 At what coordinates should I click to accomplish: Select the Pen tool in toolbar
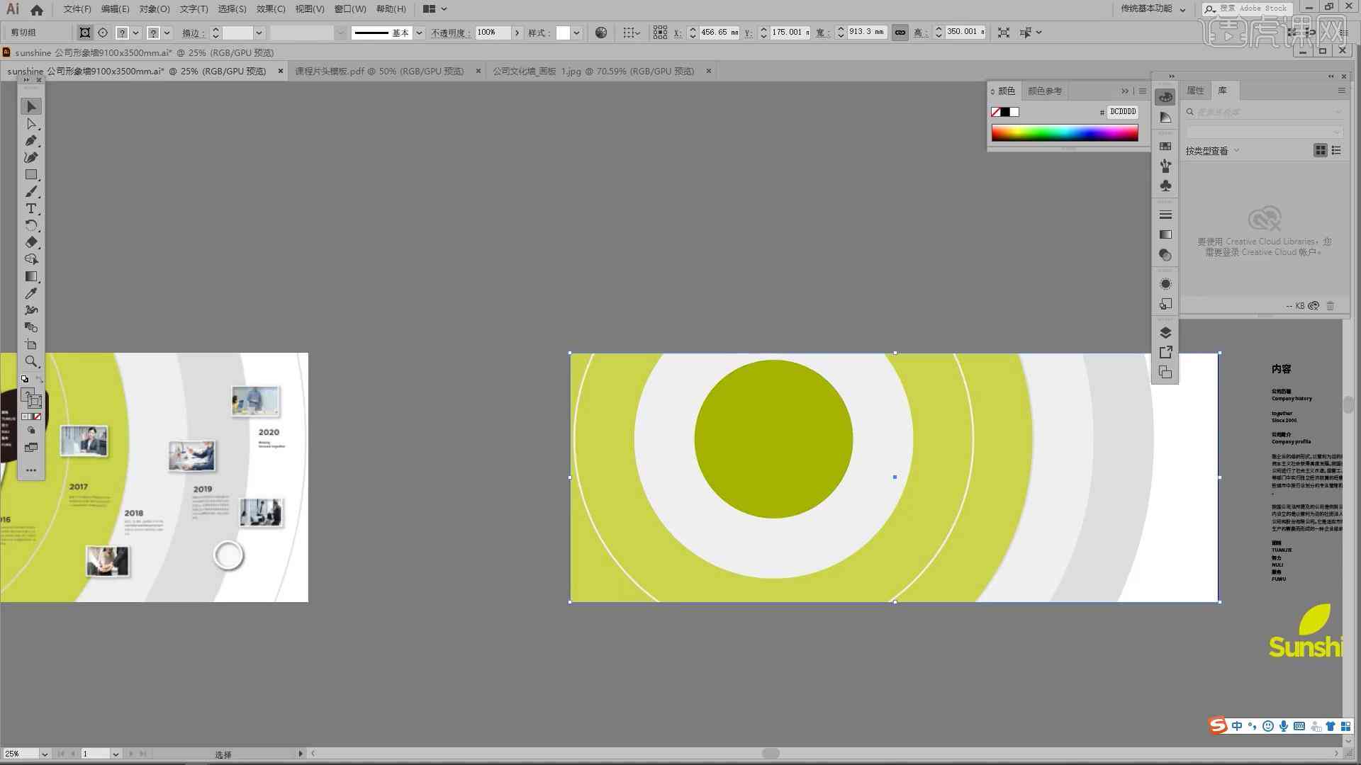(x=31, y=140)
